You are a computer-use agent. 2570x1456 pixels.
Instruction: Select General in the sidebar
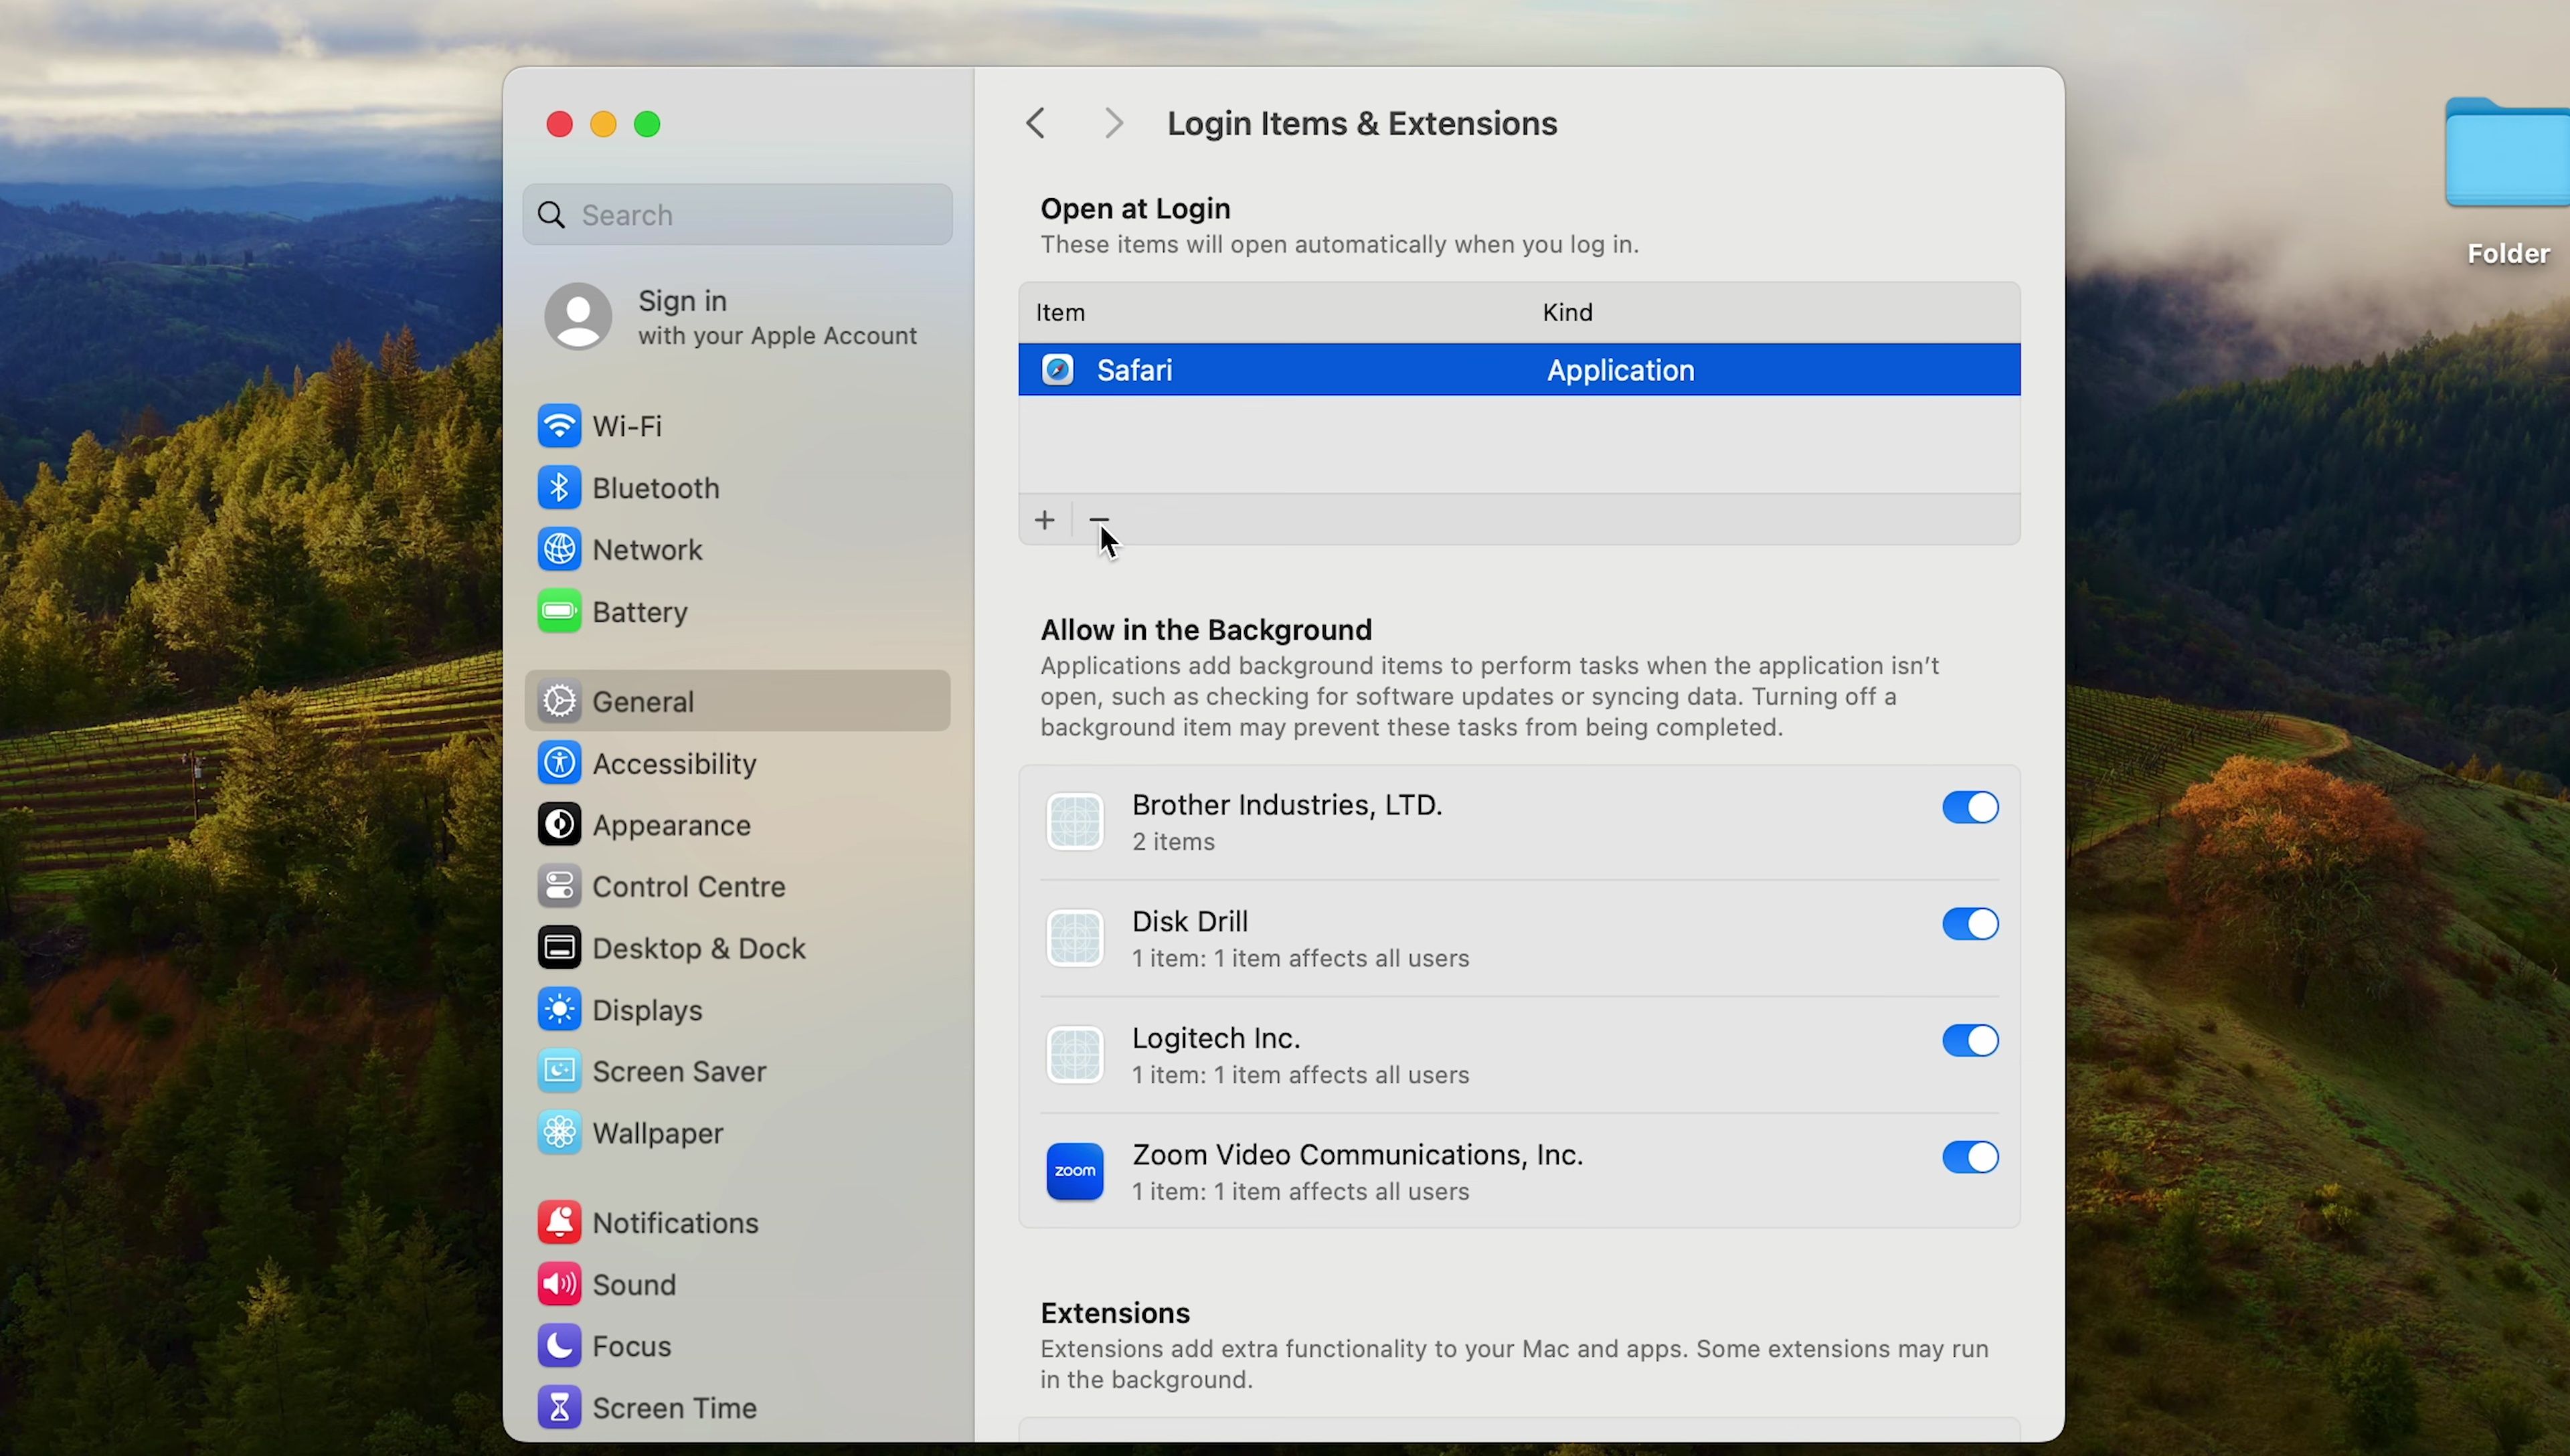[738, 701]
